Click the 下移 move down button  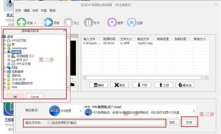(x=142, y=85)
